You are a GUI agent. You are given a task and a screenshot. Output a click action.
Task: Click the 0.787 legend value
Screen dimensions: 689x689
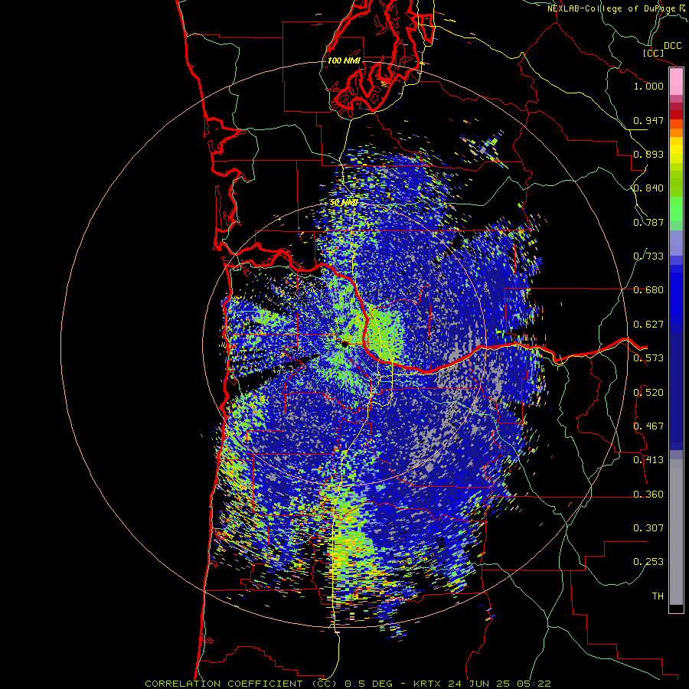tap(648, 222)
